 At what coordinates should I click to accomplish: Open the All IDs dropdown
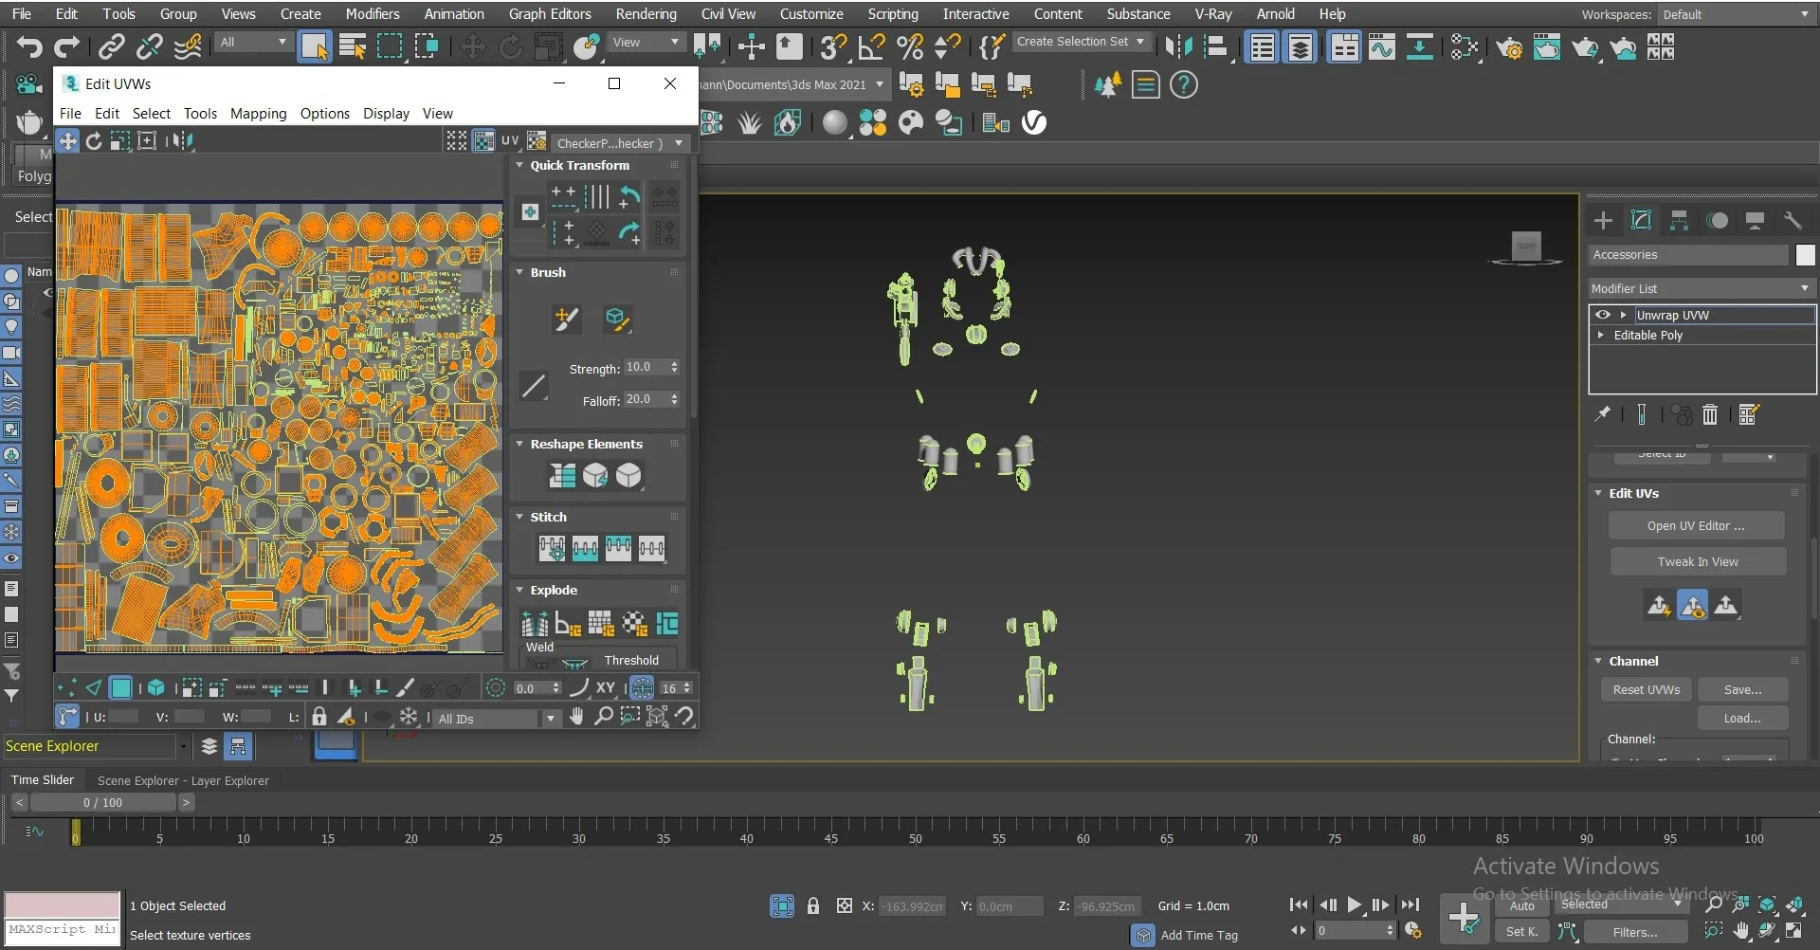pos(498,719)
